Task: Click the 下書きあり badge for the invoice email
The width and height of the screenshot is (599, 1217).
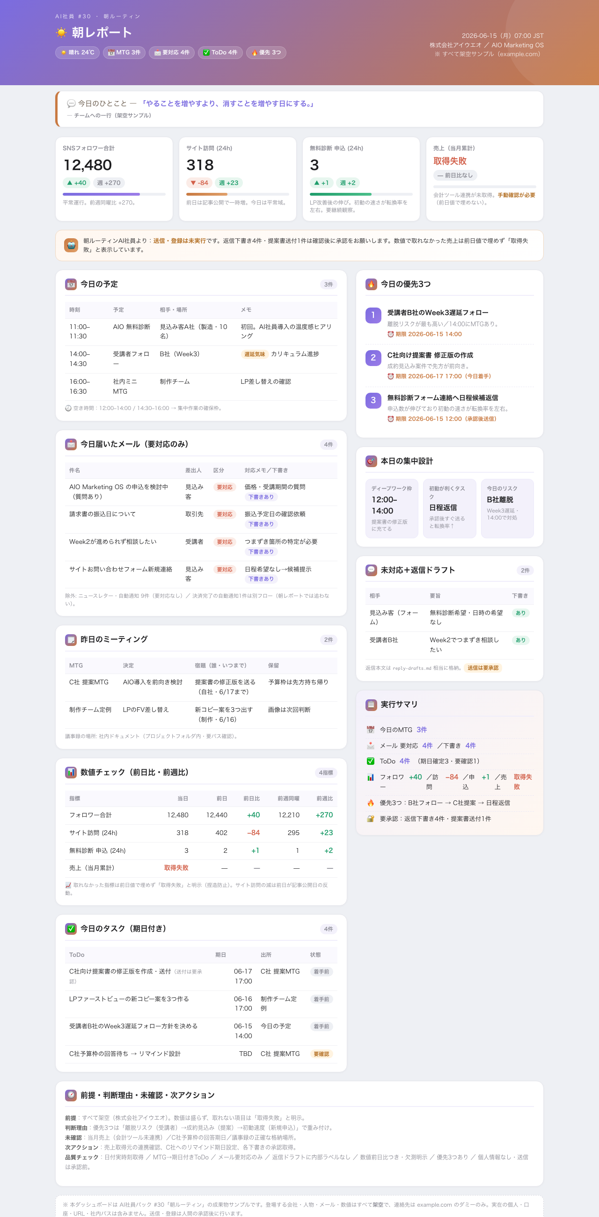Action: click(x=261, y=524)
